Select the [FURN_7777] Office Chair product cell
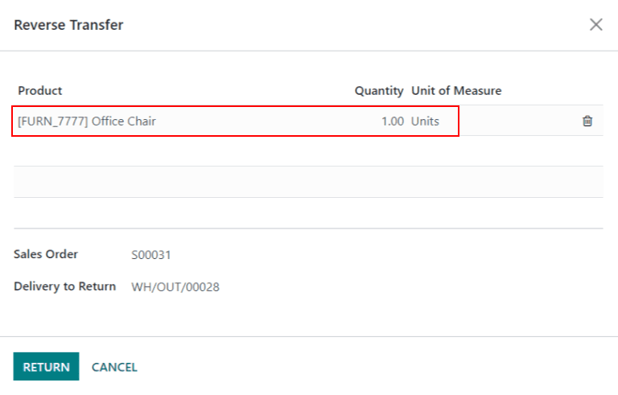Viewport: 618px width, 395px height. pos(87,121)
